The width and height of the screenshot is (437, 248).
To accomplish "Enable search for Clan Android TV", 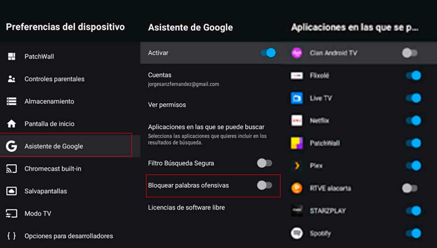I will (x=410, y=53).
